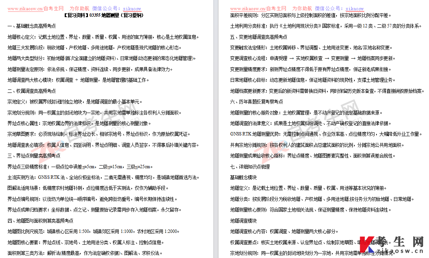Click the line starting '界址点编号规则'

pyautogui.click(x=92, y=199)
